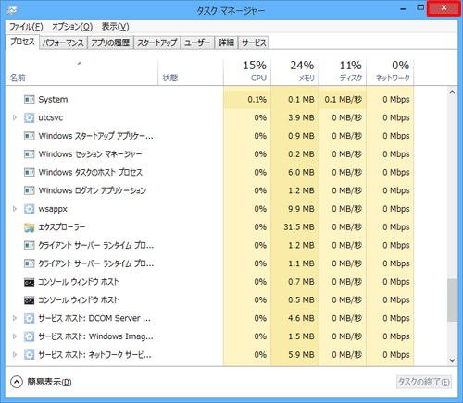Switch to the サービス tab
463x403 pixels.
point(254,43)
